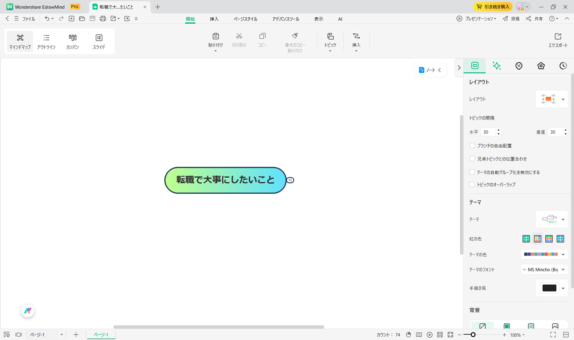Open the ページスタイル ribbon tab
This screenshot has width=574, height=340.
[x=245, y=19]
